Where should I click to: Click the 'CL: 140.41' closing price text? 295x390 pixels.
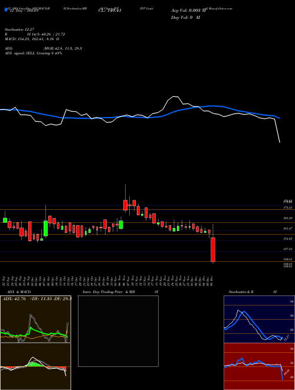pos(110,11)
